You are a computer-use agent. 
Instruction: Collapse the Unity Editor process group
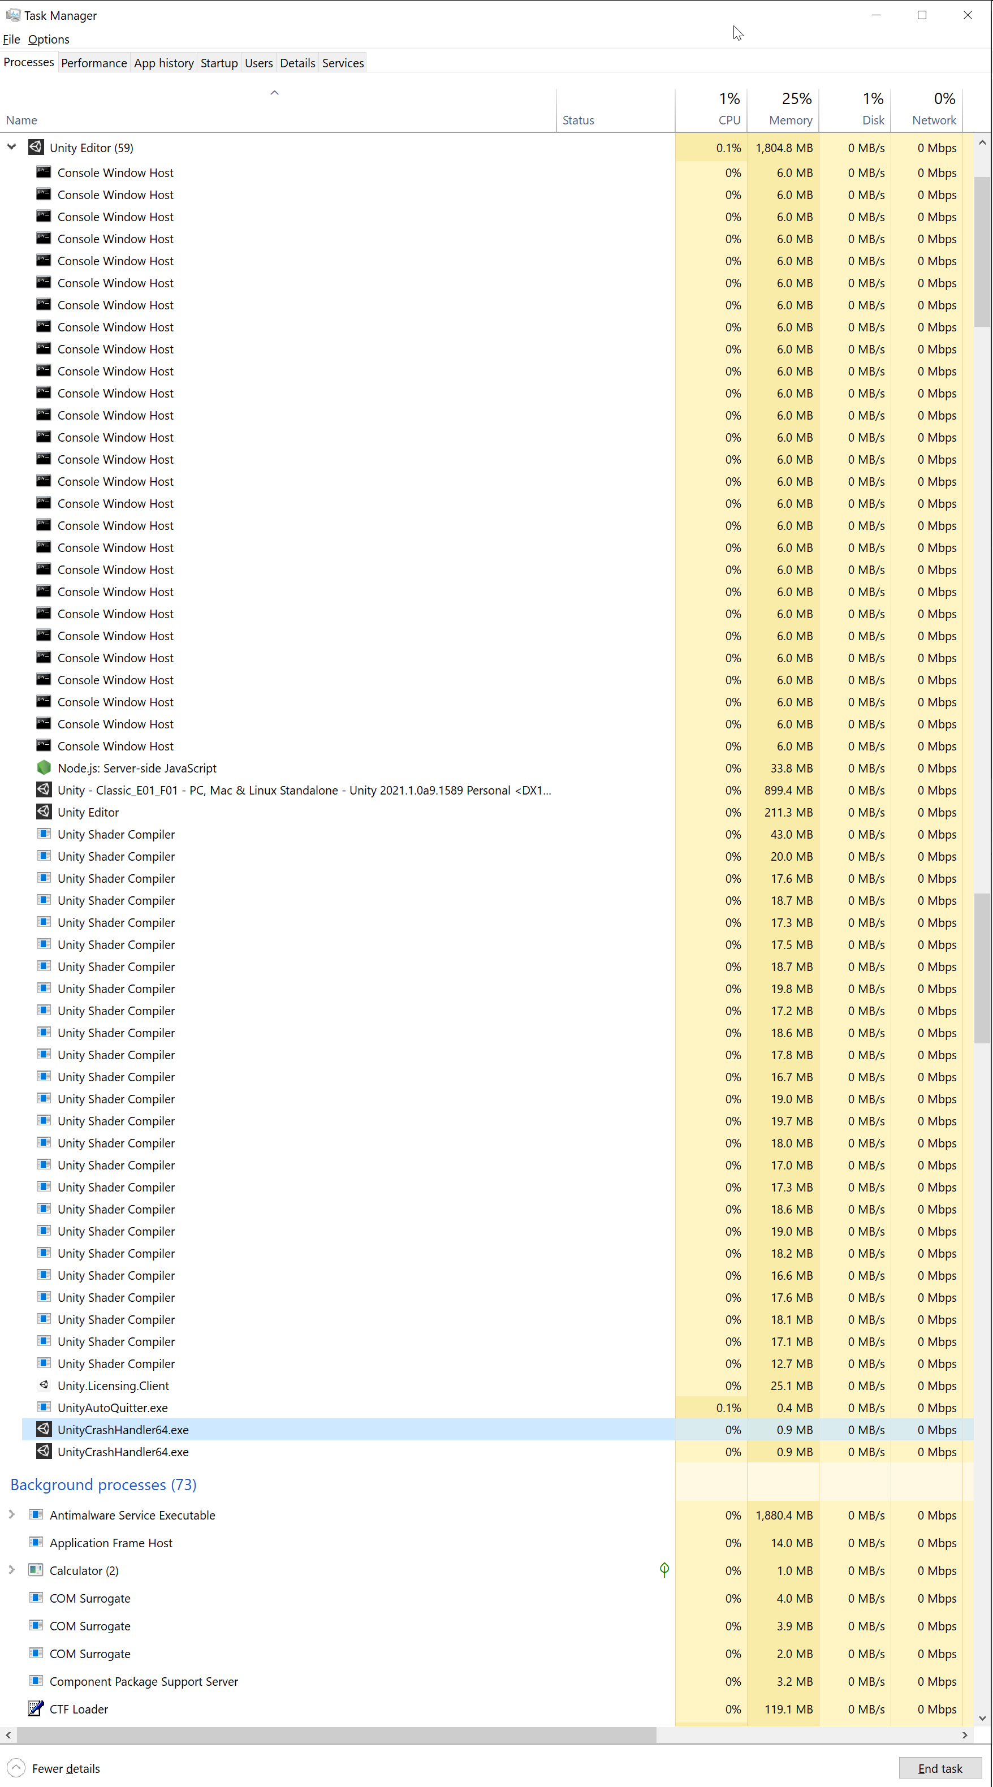pyautogui.click(x=11, y=147)
